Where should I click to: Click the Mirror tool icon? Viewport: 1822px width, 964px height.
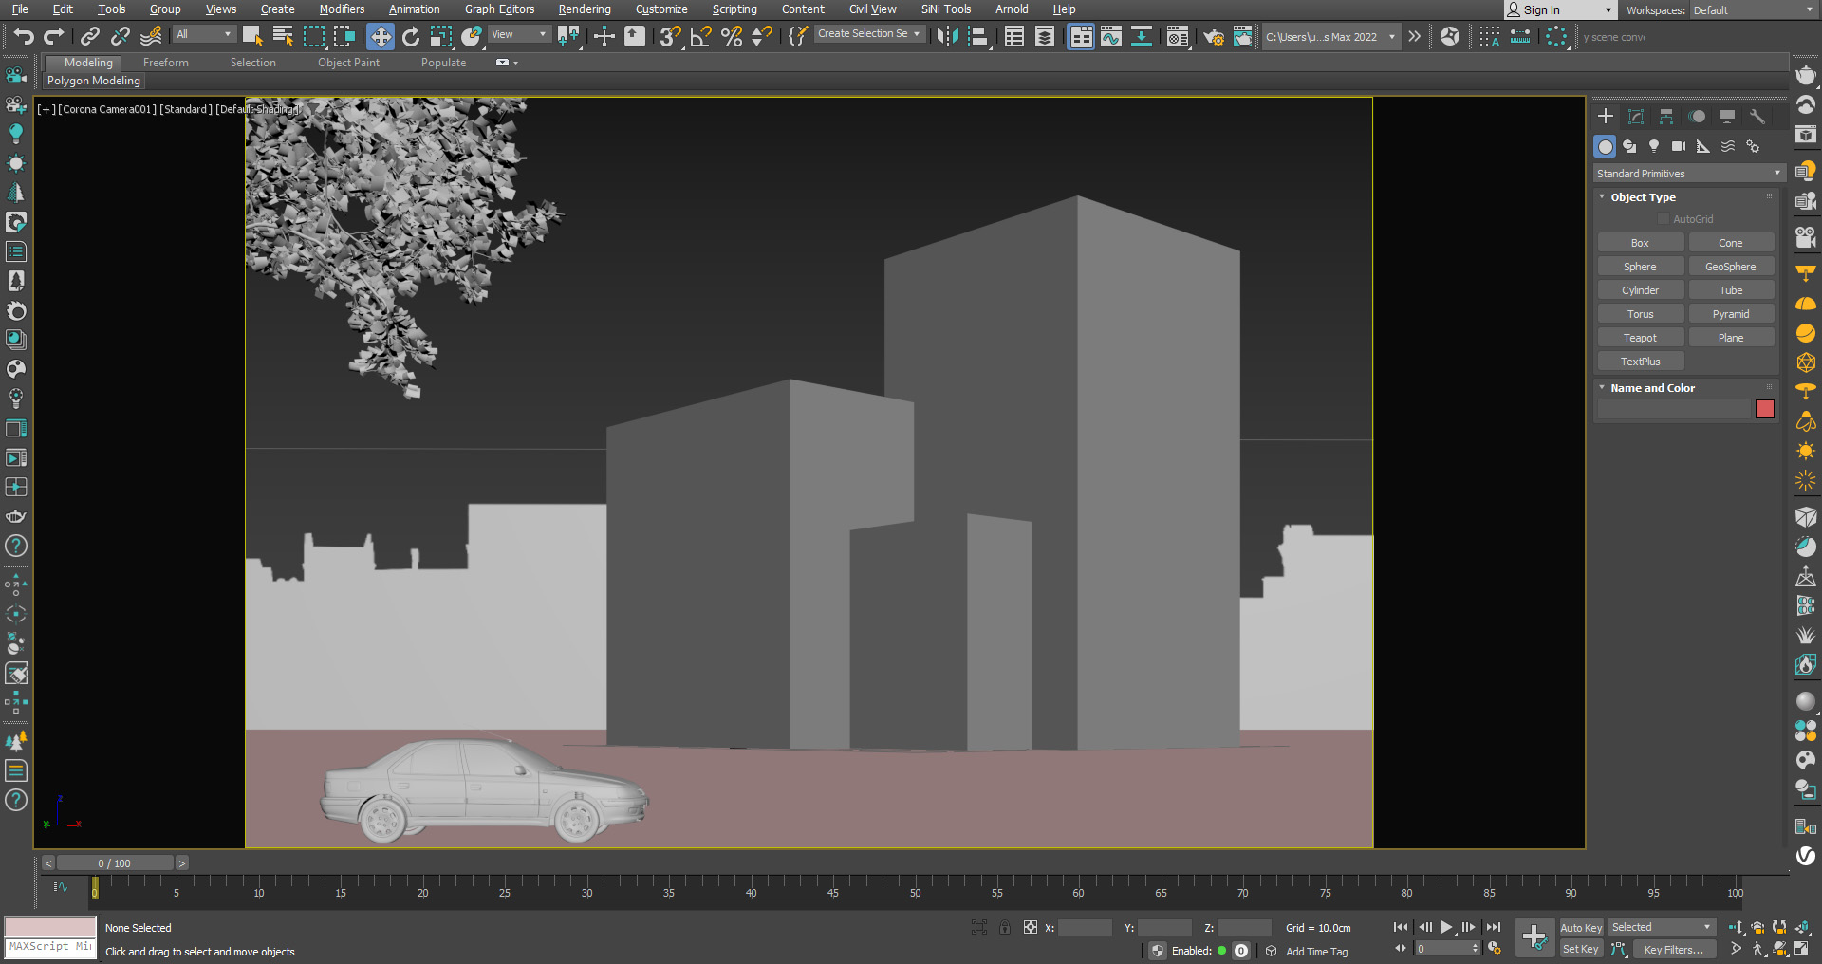point(947,37)
